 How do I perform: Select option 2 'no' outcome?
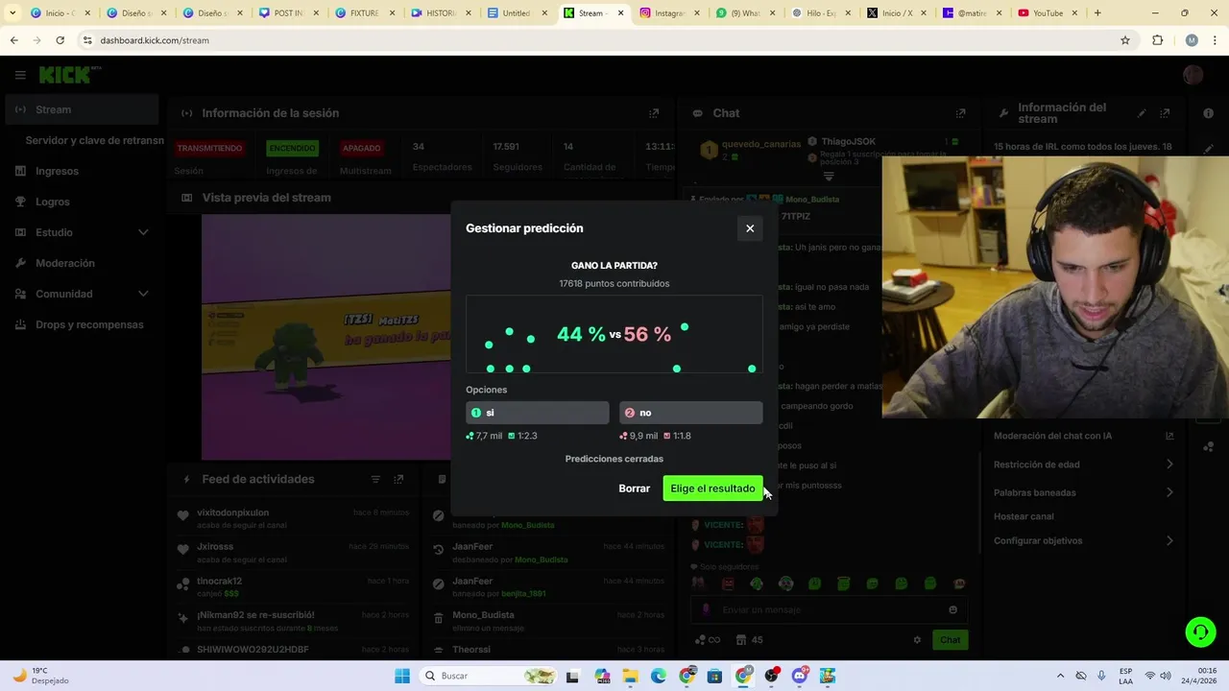[x=691, y=413]
